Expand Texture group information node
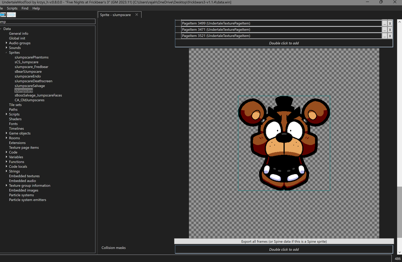The width and height of the screenshot is (402, 262). pyautogui.click(x=6, y=185)
